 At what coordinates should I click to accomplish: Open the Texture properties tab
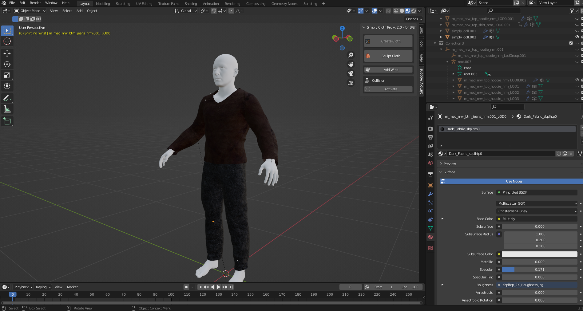tap(430, 248)
